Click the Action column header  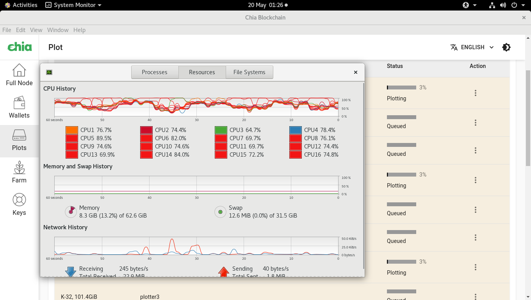tap(478, 66)
